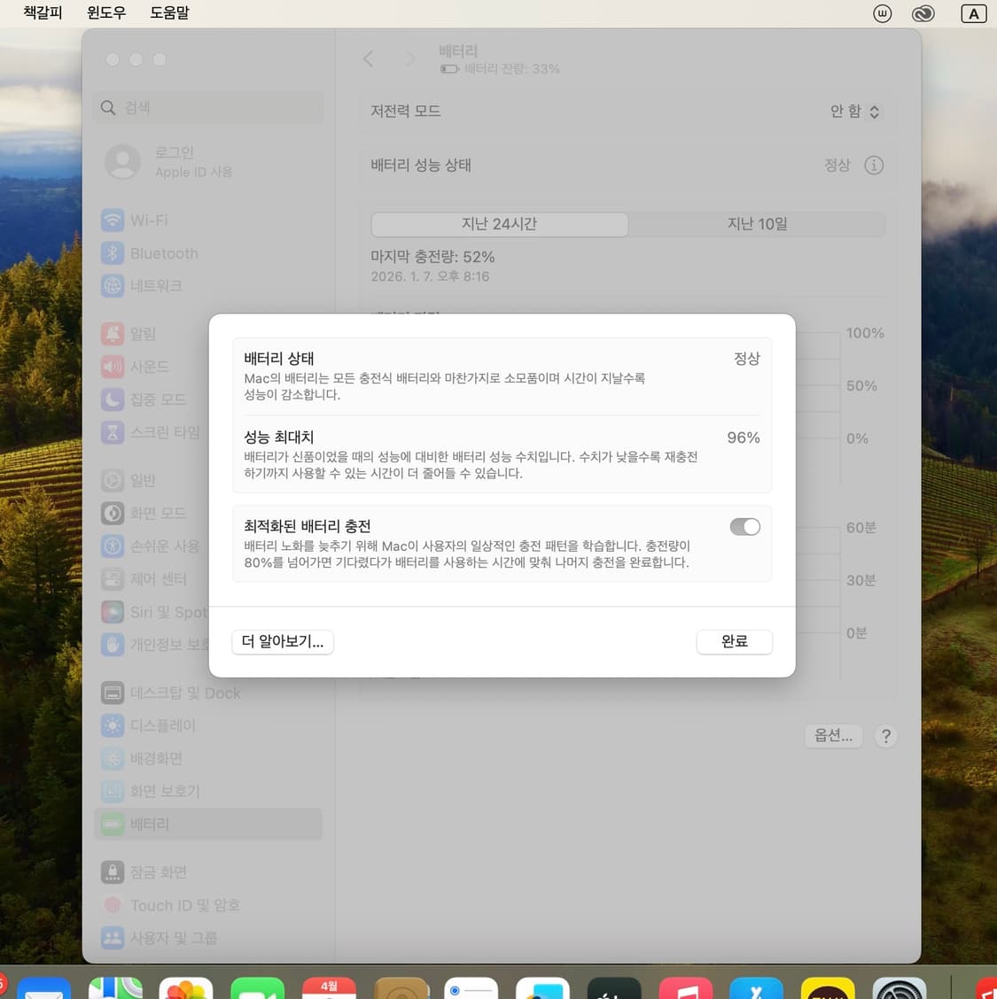Select the 네트워크 sidebar icon
Image resolution: width=997 pixels, height=999 pixels.
113,285
